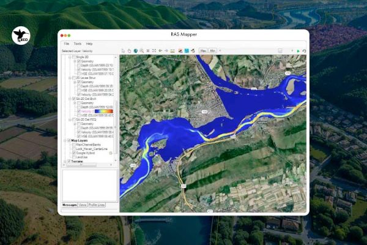Click the globe full-extent icon
The height and width of the screenshot is (245, 367).
(x=135, y=50)
